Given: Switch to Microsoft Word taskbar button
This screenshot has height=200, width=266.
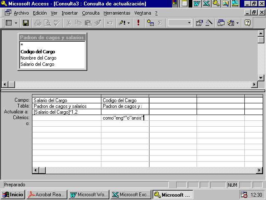Looking at the screenshot, I should click(89, 195).
